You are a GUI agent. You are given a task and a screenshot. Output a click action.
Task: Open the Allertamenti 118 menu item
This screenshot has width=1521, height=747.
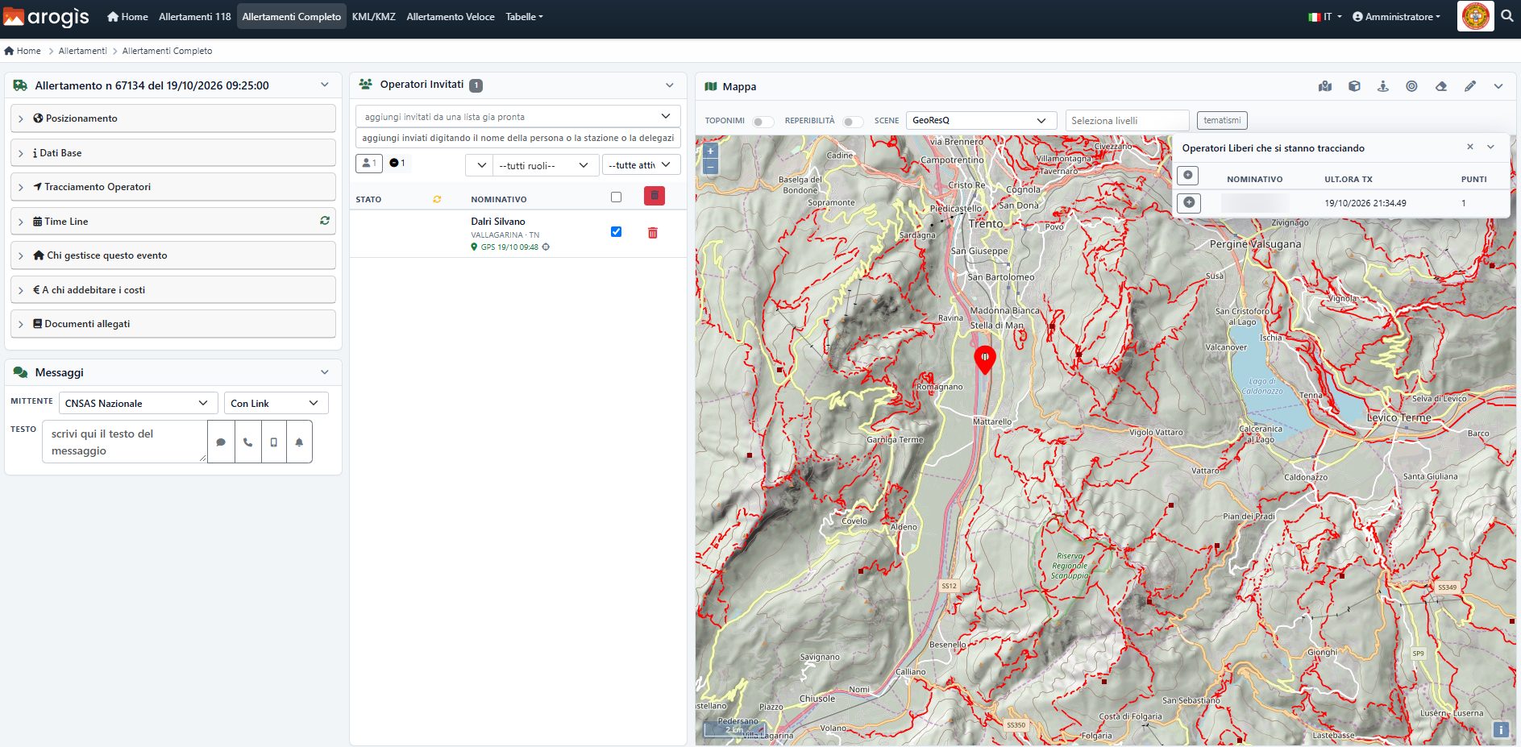(x=195, y=16)
